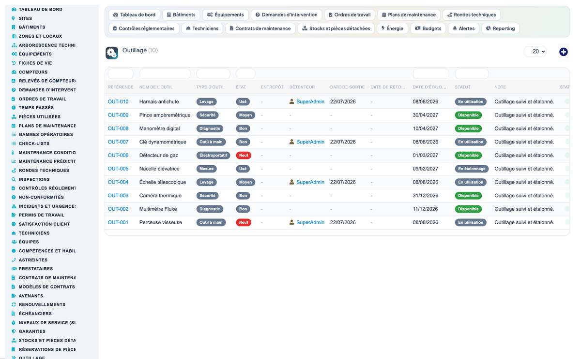Click the Plans de maintenance calendar icon in sidebar
Viewport: 581px width, 359px height.
14,126
